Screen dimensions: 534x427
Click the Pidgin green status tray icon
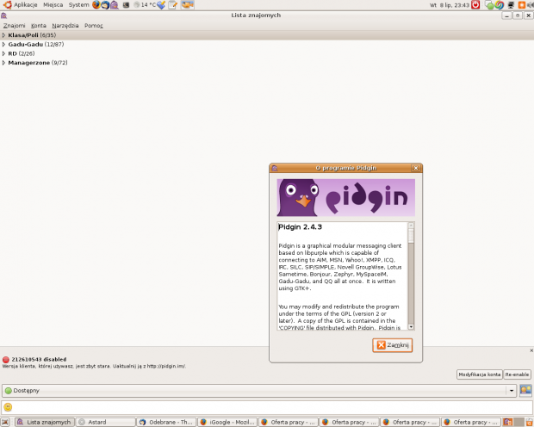point(489,5)
